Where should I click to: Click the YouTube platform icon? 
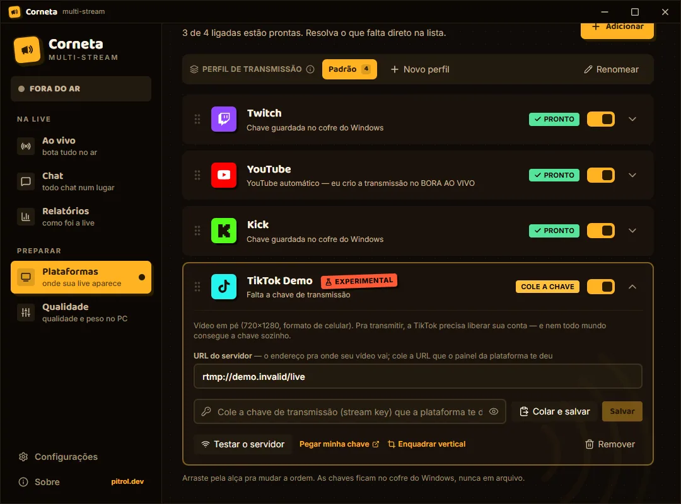[x=224, y=175]
